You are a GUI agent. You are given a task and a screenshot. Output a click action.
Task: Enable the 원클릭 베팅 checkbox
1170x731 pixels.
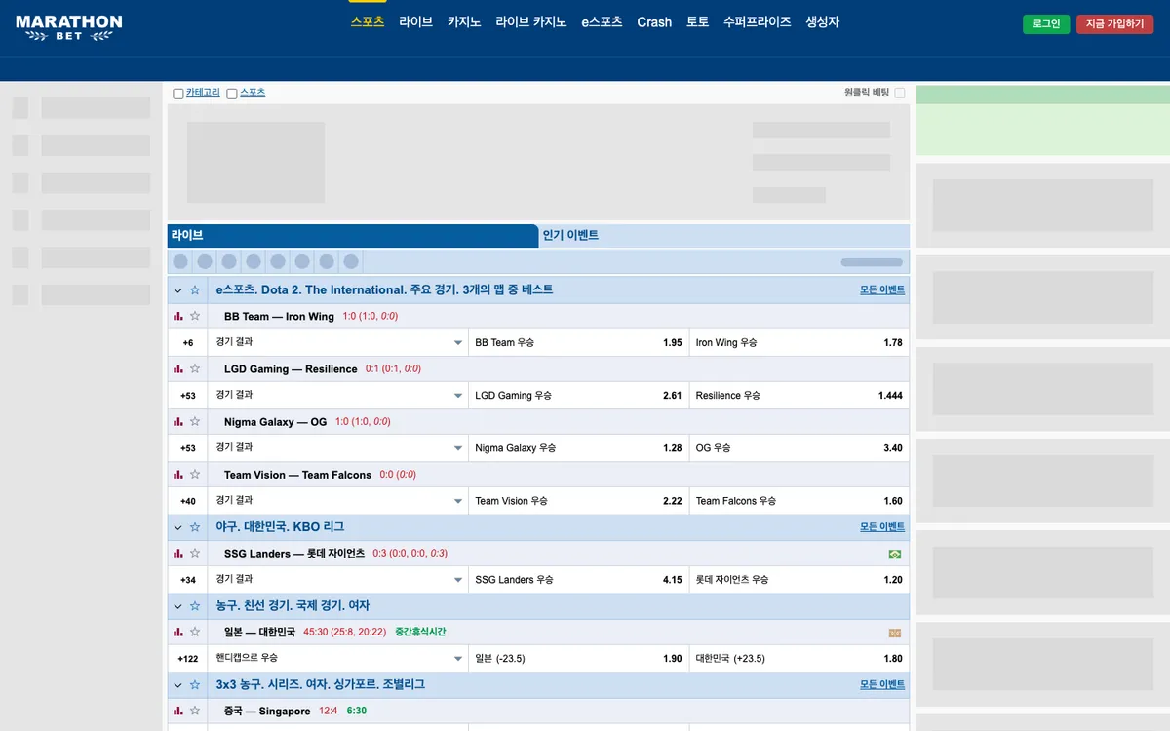900,93
